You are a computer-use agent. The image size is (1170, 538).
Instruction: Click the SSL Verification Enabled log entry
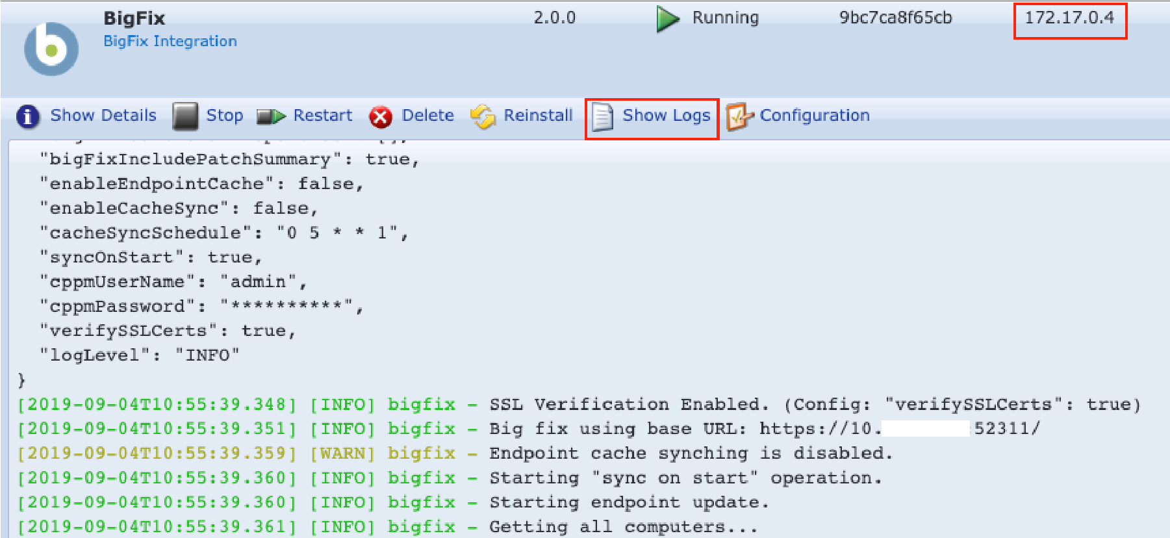point(579,405)
